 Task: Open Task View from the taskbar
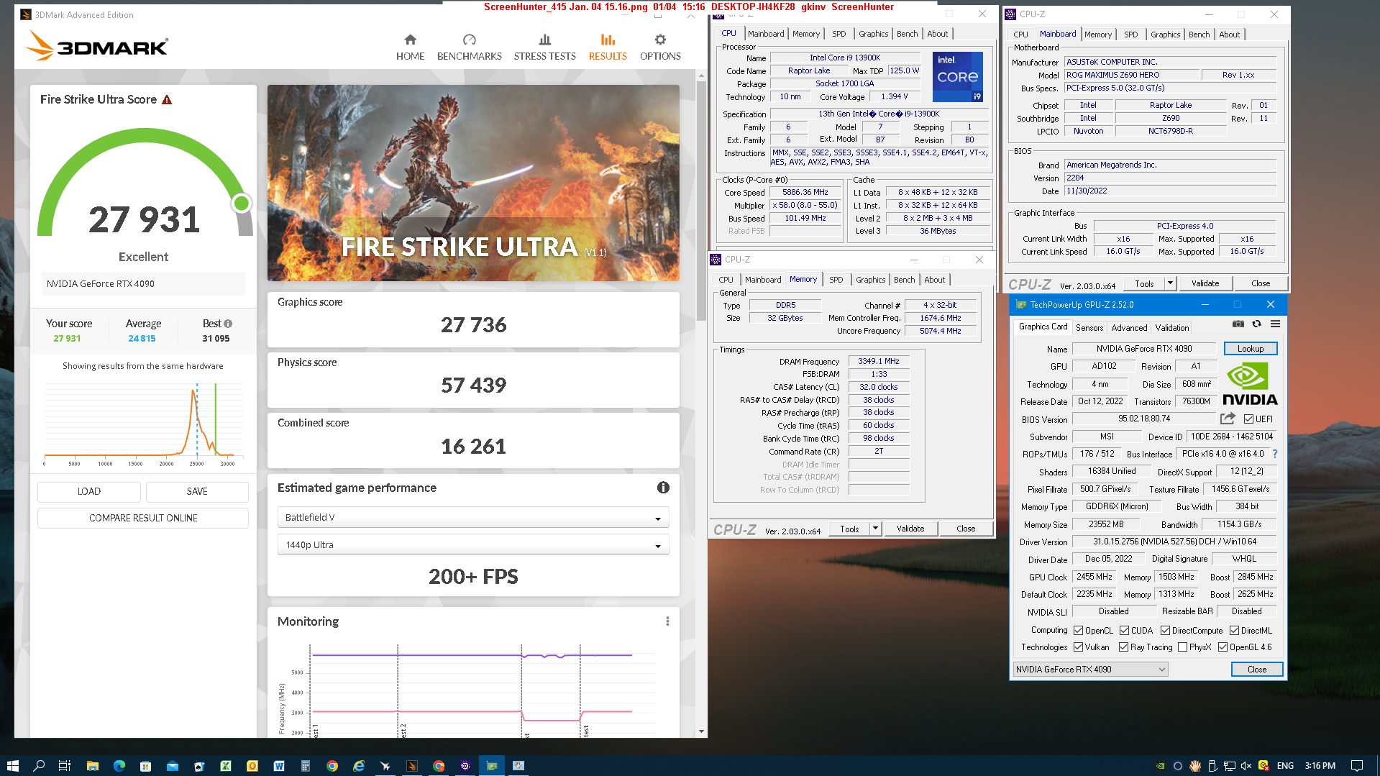(x=64, y=766)
